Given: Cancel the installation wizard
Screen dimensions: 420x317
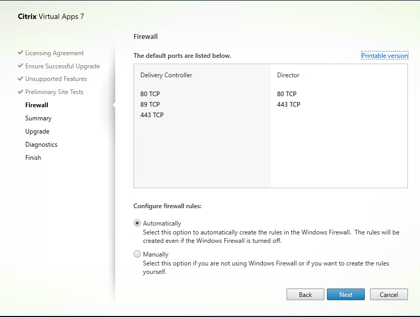Looking at the screenshot, I should [x=388, y=294].
